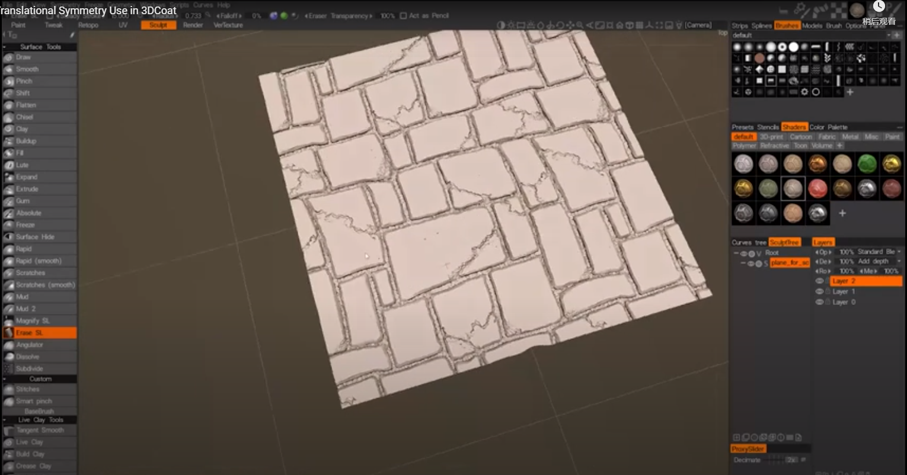Select the Stitches custom tool
907x475 pixels.
[x=39, y=389]
